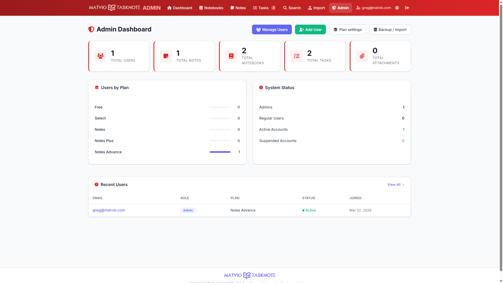Open the Notebooks menu item
The width and height of the screenshot is (503, 283).
211,8
